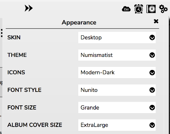
Task: Open the alarm clock icon
Action: [x=138, y=9]
